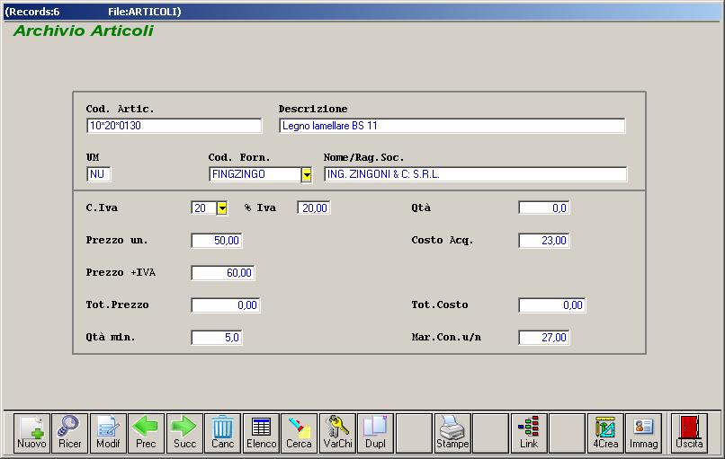Click the Mar.Con.u/n label
725x459 pixels.
pyautogui.click(x=446, y=337)
